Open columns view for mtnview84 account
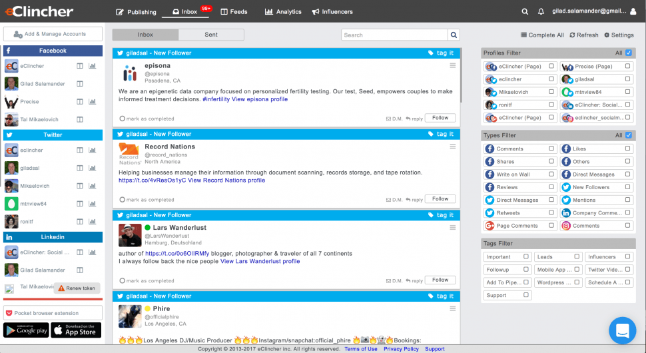 click(80, 204)
